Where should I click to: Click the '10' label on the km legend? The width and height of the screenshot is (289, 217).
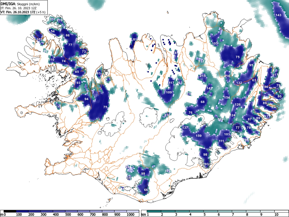tap(276, 215)
